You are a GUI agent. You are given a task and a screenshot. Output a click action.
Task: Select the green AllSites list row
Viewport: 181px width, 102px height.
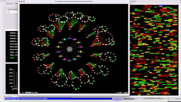click(12, 58)
